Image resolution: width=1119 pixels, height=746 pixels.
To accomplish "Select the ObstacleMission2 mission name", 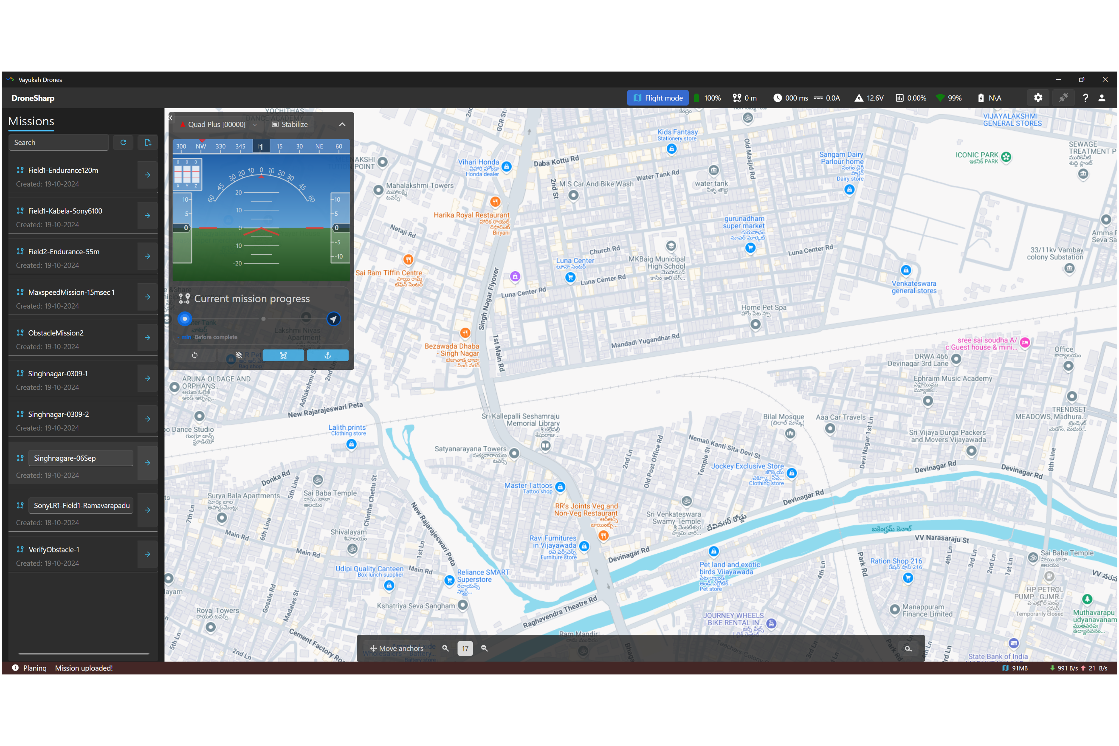I will click(x=56, y=333).
